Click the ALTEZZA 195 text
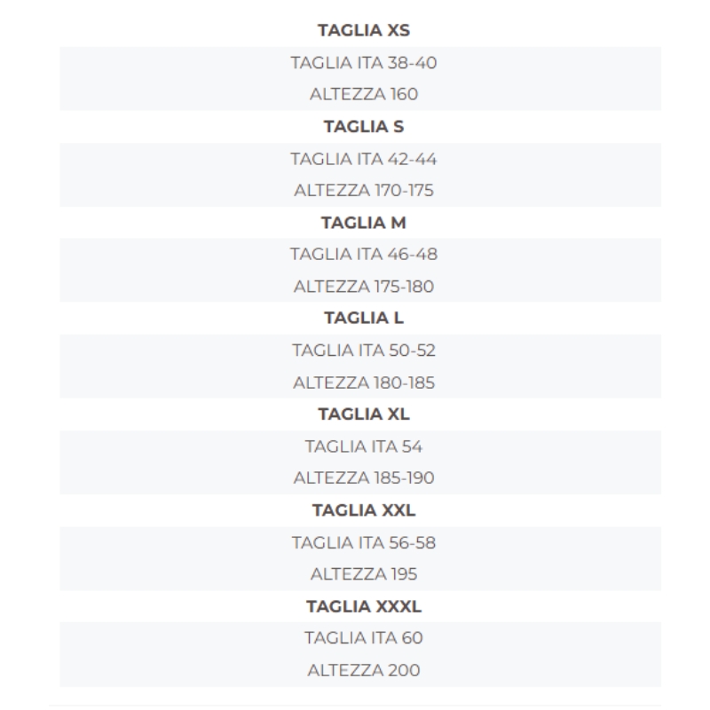 click(x=364, y=574)
